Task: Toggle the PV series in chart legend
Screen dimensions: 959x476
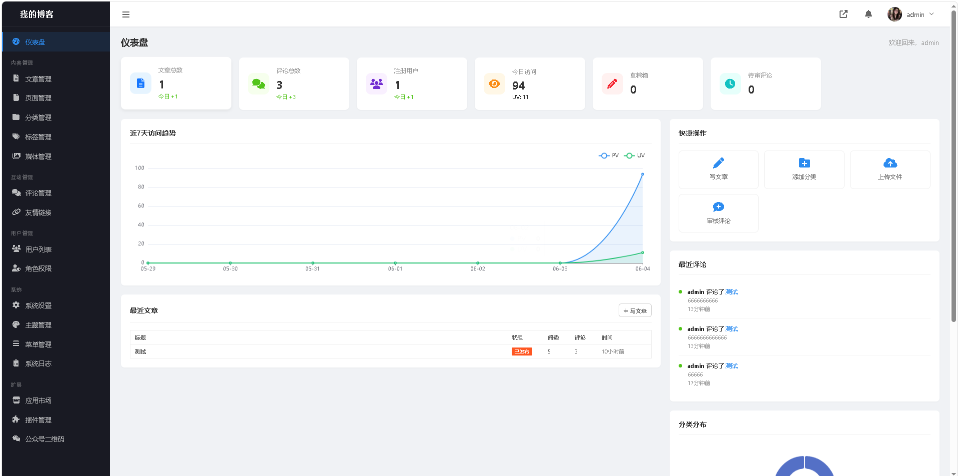Action: 609,155
